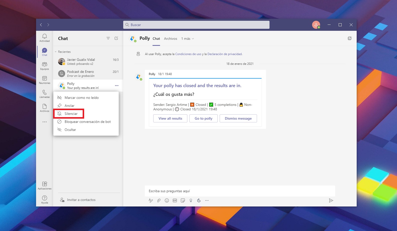Open the text format tool
The height and width of the screenshot is (231, 397).
click(151, 200)
